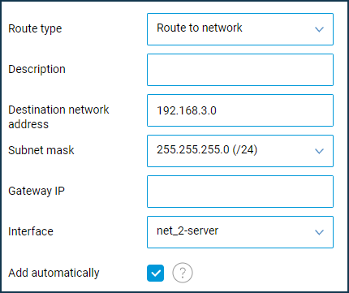Click the Destination network address field
349x293 pixels.
coord(240,110)
